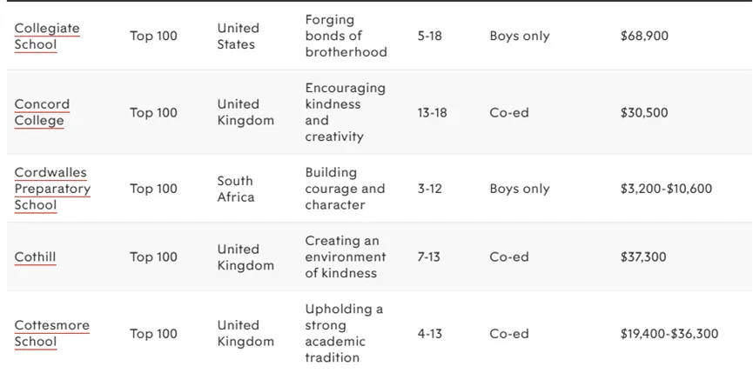753x373 pixels.
Task: Click the United States country cell
Action: click(239, 36)
